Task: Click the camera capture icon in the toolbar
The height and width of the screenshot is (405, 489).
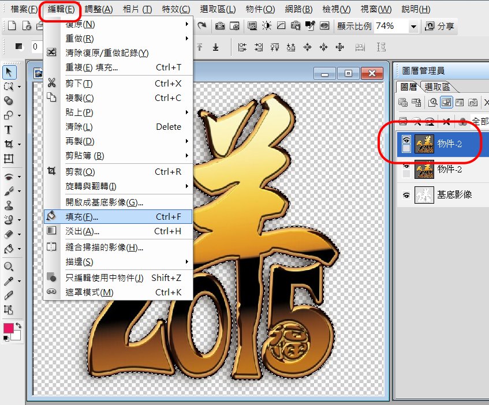Action: tap(220, 26)
